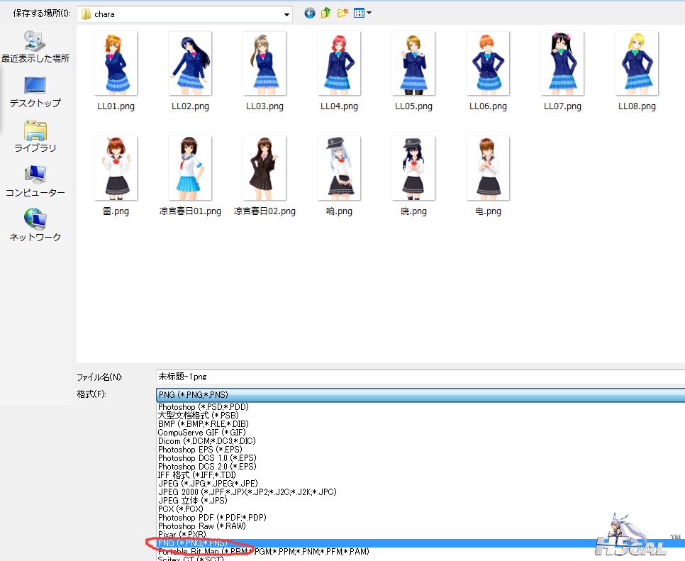This screenshot has width=685, height=561.
Task: Select the LL02.png thumbnail
Action: pyautogui.click(x=190, y=63)
